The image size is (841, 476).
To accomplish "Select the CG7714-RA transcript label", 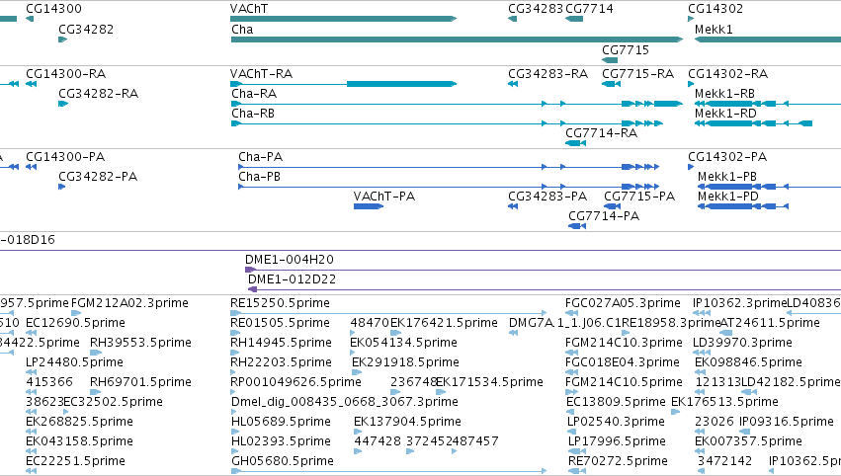I will (x=601, y=133).
